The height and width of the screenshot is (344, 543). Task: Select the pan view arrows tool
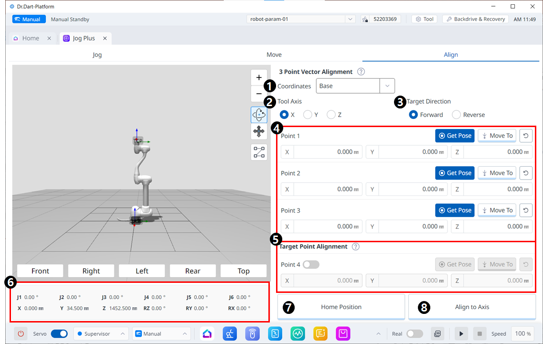259,131
